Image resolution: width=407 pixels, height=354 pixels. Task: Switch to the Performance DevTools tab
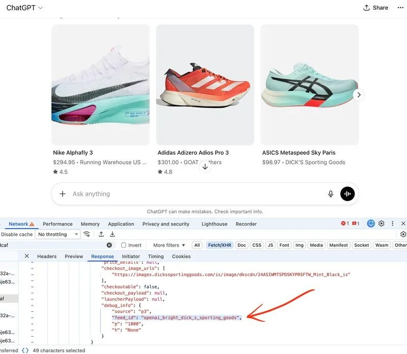tap(57, 224)
